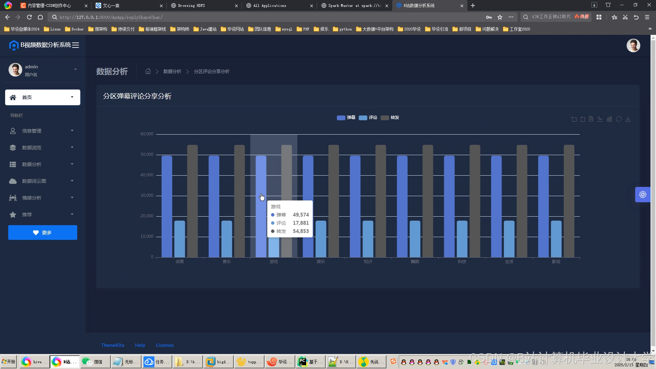Image resolution: width=656 pixels, height=369 pixels.
Task: Open the chart data view icon
Action: click(x=591, y=119)
